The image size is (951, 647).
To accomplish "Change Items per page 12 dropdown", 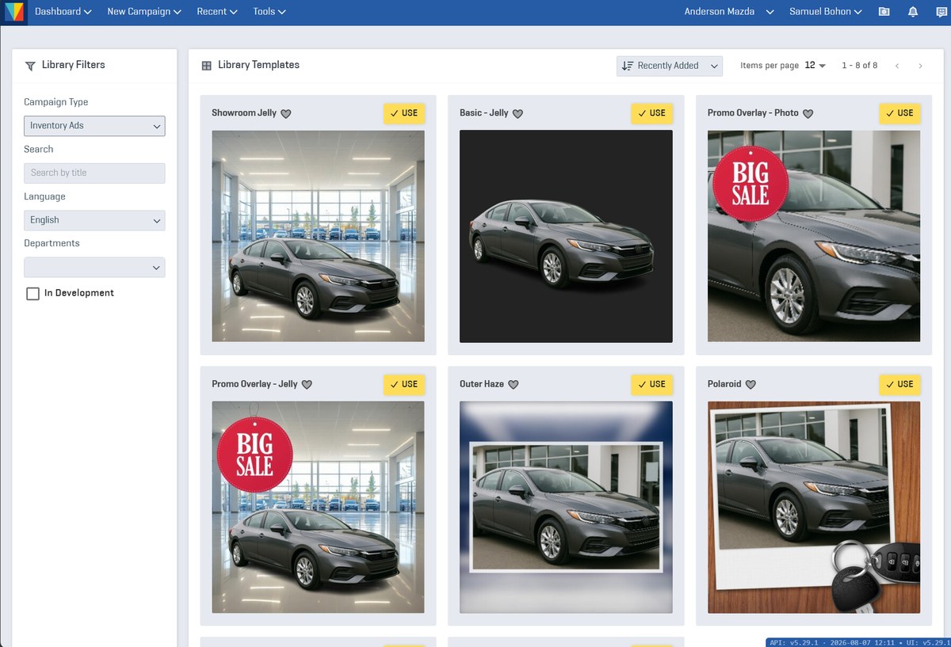I will tap(815, 66).
